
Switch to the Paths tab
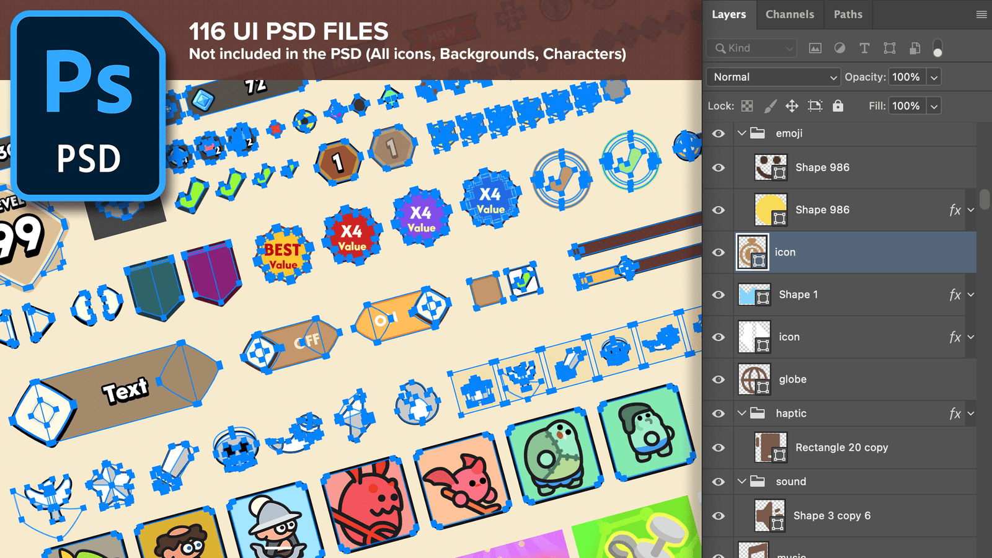tap(848, 14)
